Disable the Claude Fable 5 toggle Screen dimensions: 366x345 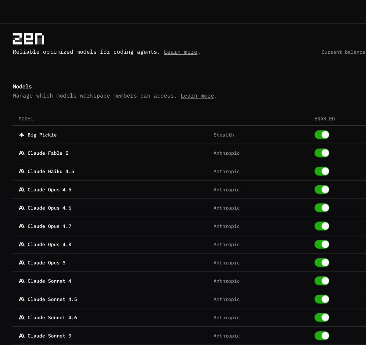pyautogui.click(x=322, y=153)
